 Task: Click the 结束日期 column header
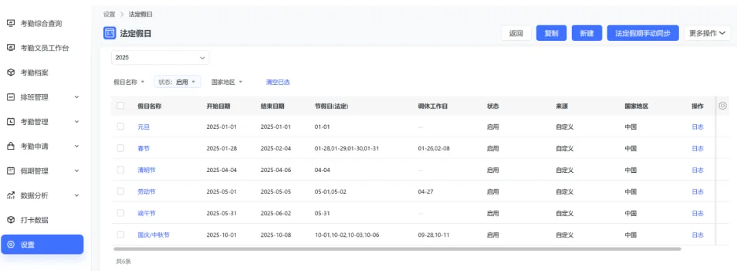[x=272, y=106]
